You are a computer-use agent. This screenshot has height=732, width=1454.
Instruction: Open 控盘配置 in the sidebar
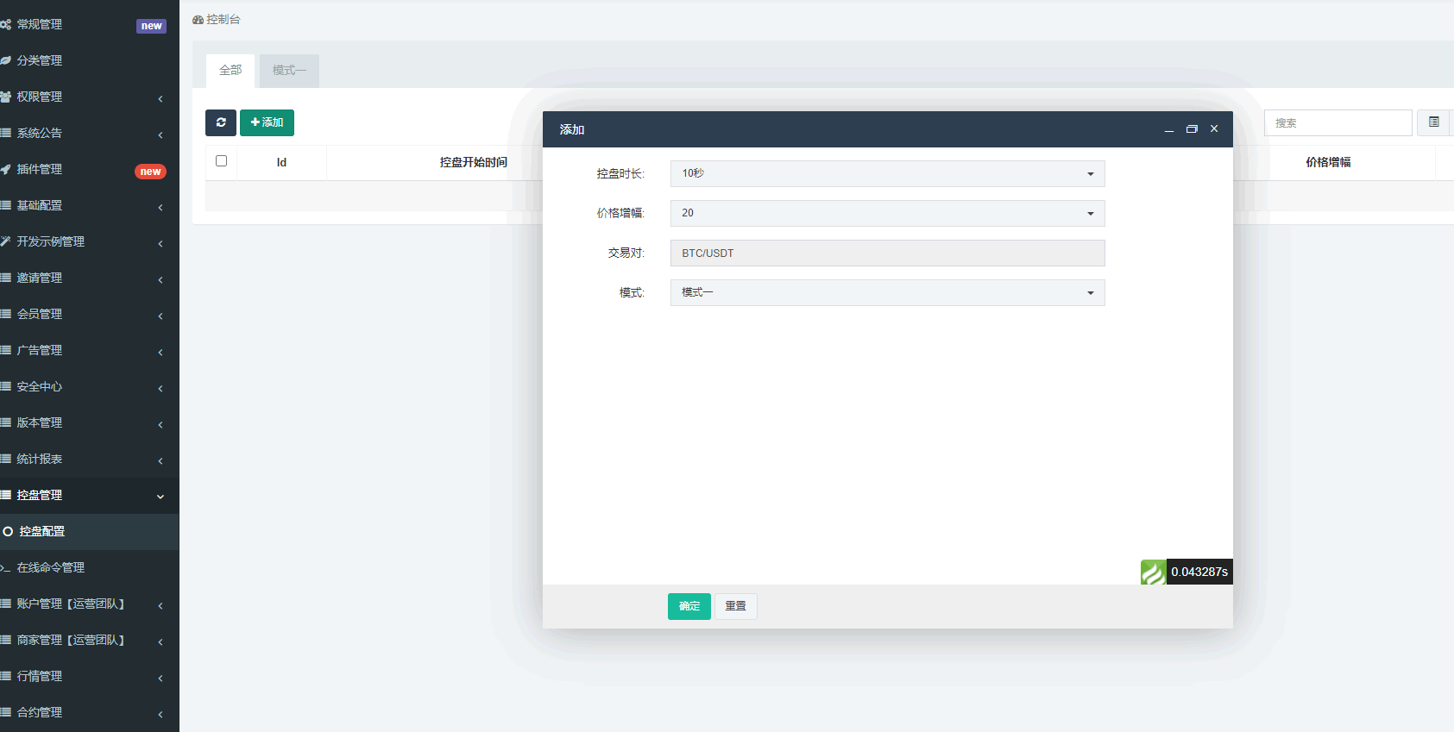click(42, 531)
